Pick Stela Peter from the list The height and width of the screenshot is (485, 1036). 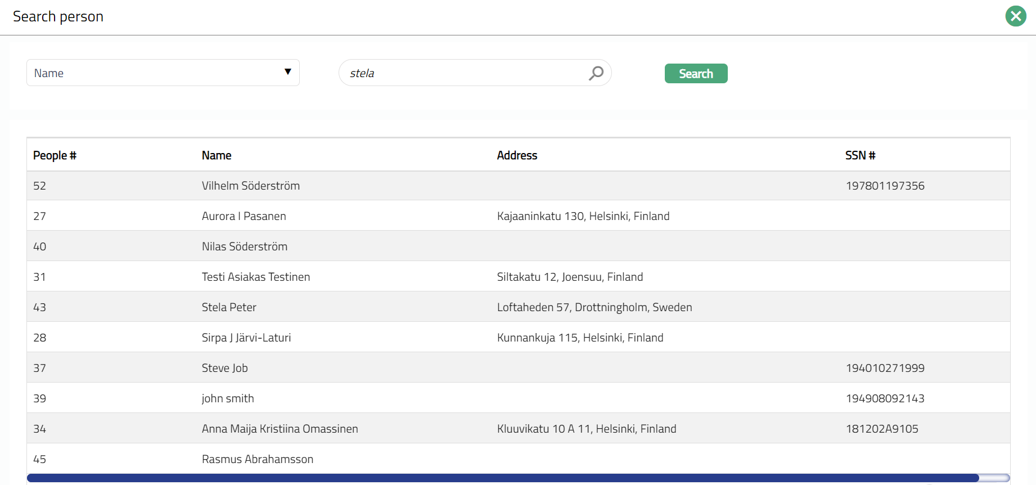[229, 307]
